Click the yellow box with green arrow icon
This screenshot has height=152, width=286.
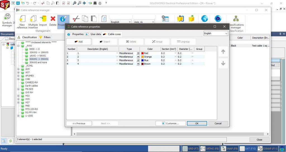191,19
